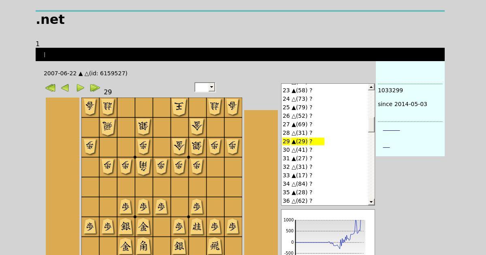Select the upside-down 飛 rook on the second rank
Screen dimensions: 486x255
[108, 127]
